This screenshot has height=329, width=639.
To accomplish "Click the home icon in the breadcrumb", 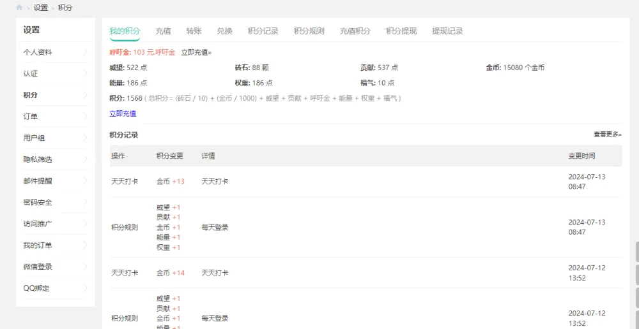I will [x=19, y=8].
